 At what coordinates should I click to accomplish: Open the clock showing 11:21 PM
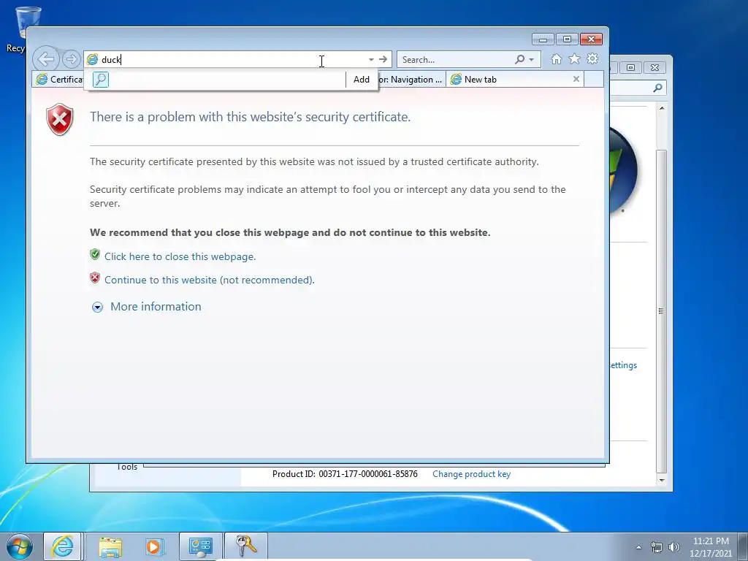click(x=710, y=547)
